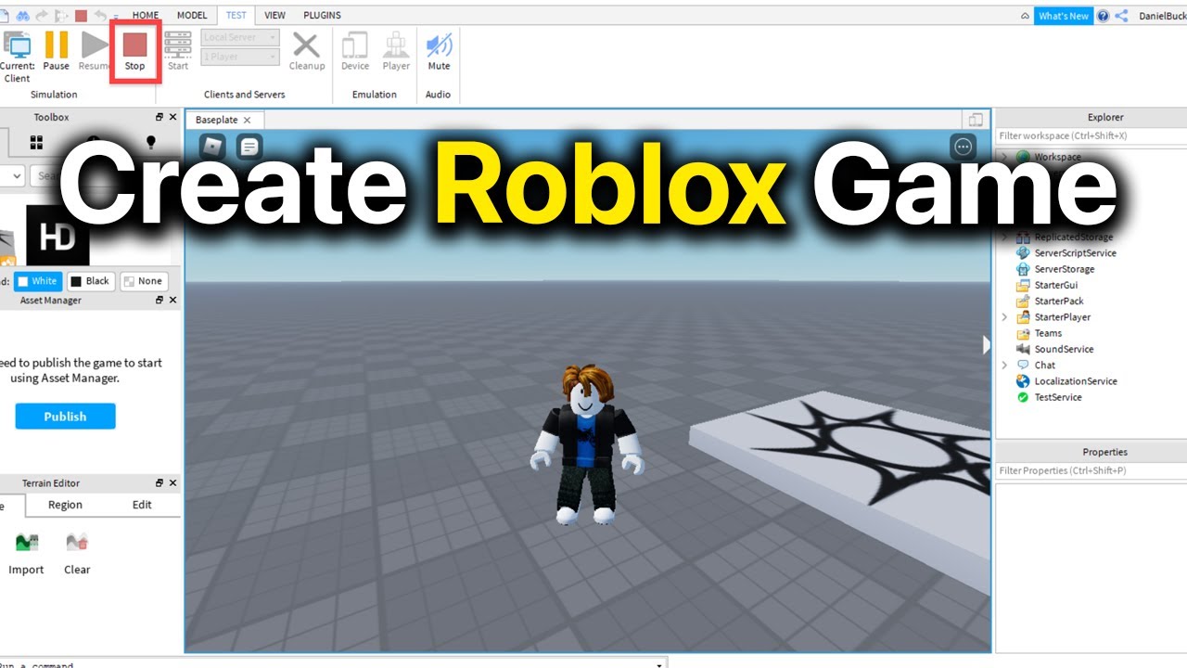1187x668 pixels.
Task: Focus the Filter Properties search field
Action: point(1091,470)
